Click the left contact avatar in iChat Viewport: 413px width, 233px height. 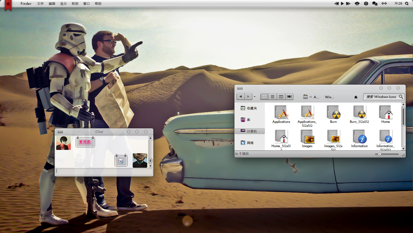pyautogui.click(x=63, y=143)
